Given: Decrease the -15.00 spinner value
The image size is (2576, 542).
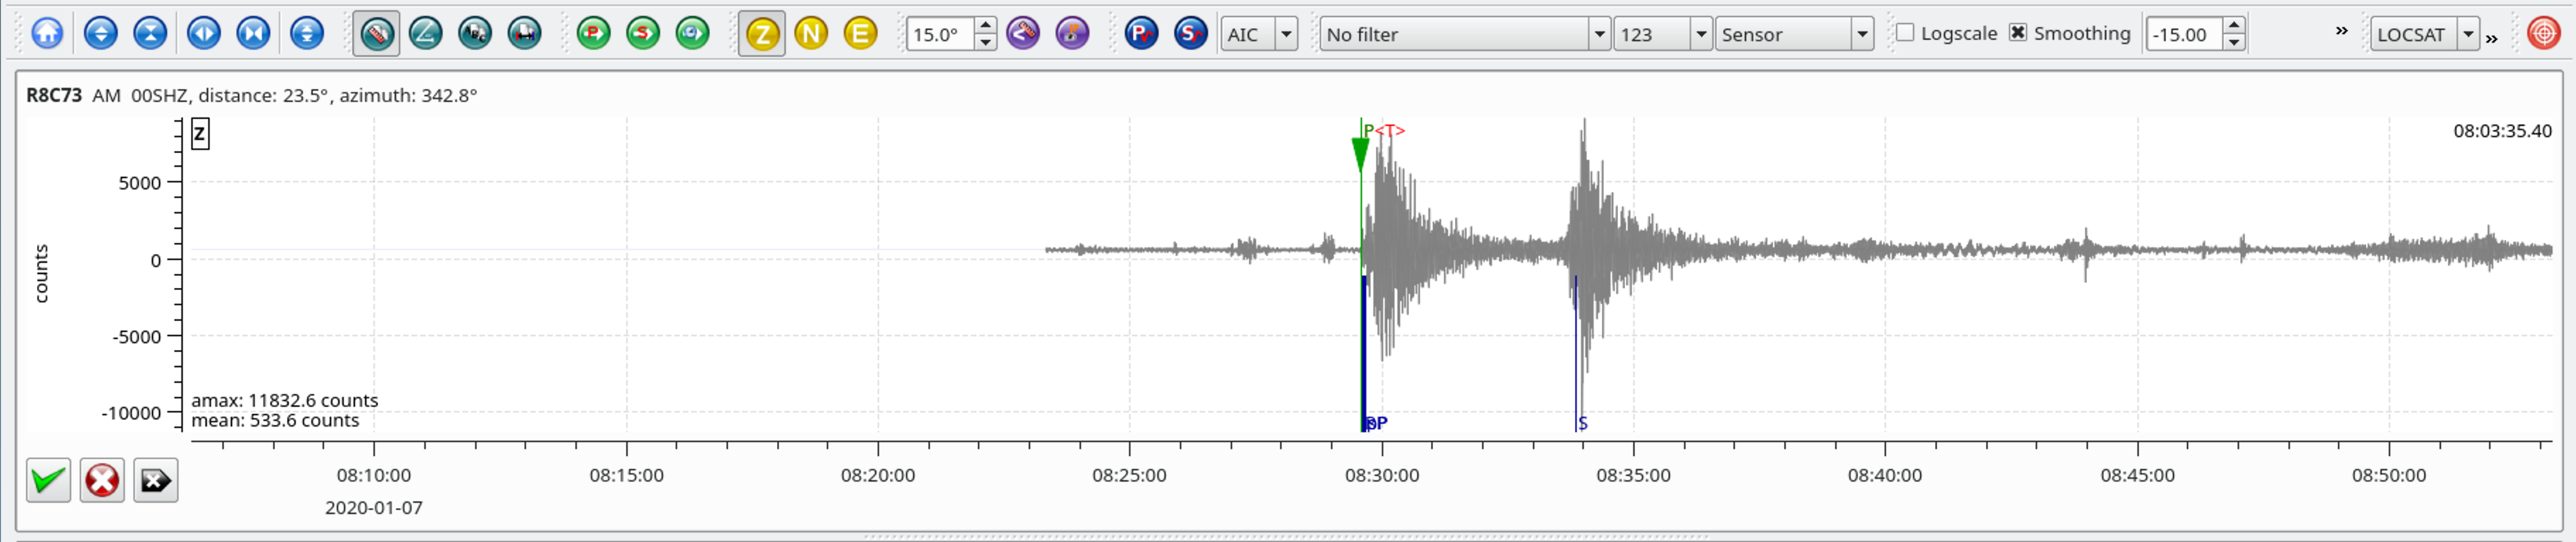Looking at the screenshot, I should pyautogui.click(x=2233, y=43).
